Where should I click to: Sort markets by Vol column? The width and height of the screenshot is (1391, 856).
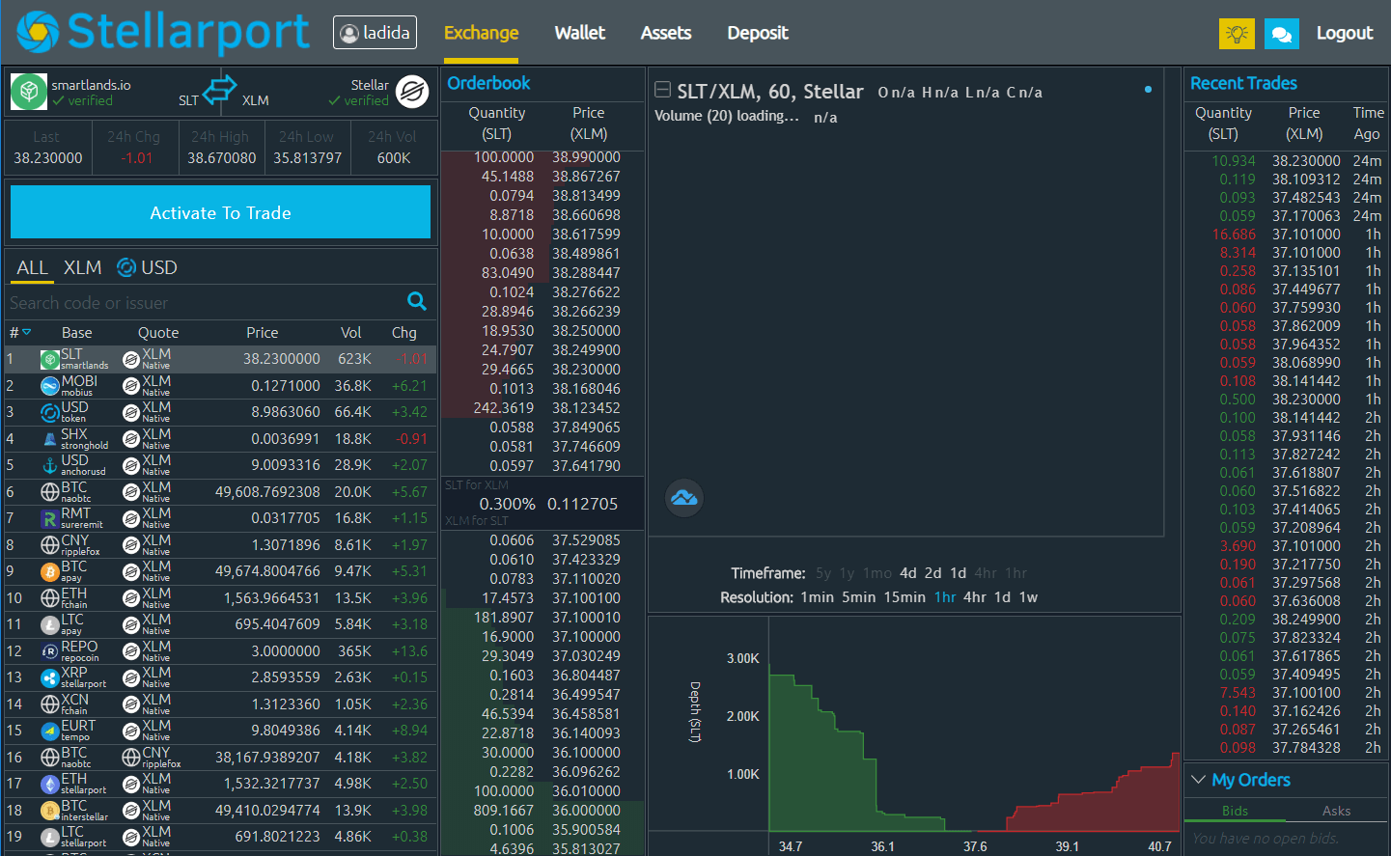(351, 332)
